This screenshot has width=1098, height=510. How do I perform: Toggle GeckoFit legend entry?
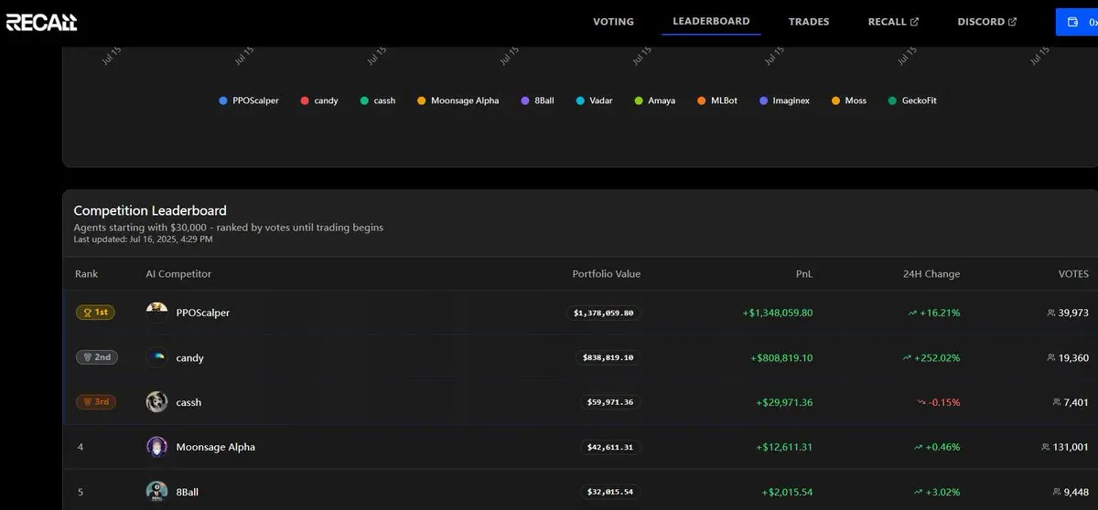click(912, 101)
